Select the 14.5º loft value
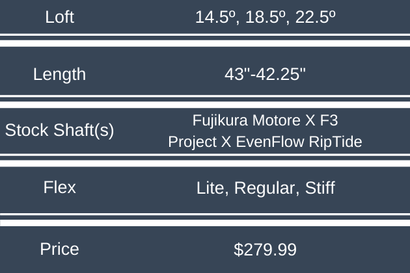 click(x=216, y=18)
